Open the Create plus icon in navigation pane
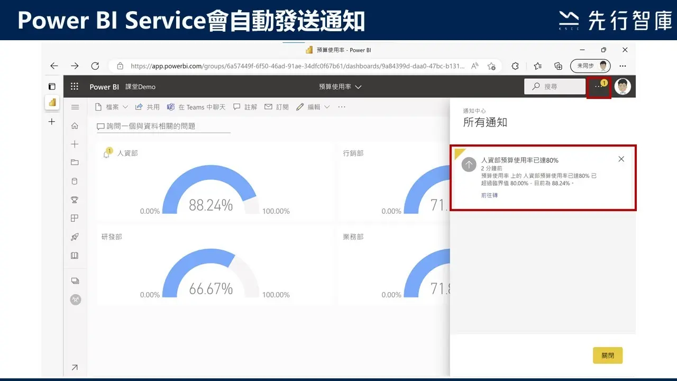Screen dimensions: 677x381 pos(75,144)
